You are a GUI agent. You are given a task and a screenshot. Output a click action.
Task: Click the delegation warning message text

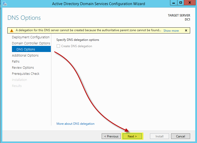88,30
